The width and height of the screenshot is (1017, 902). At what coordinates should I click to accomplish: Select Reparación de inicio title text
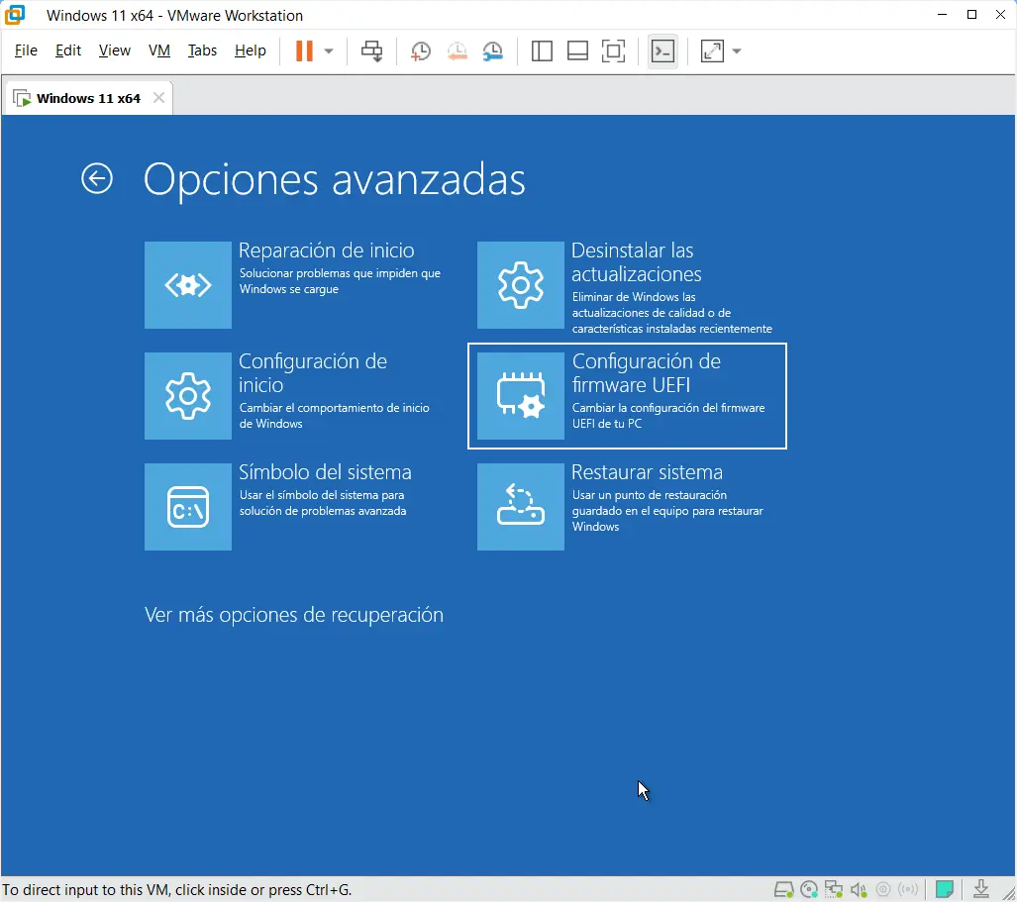[x=326, y=251]
